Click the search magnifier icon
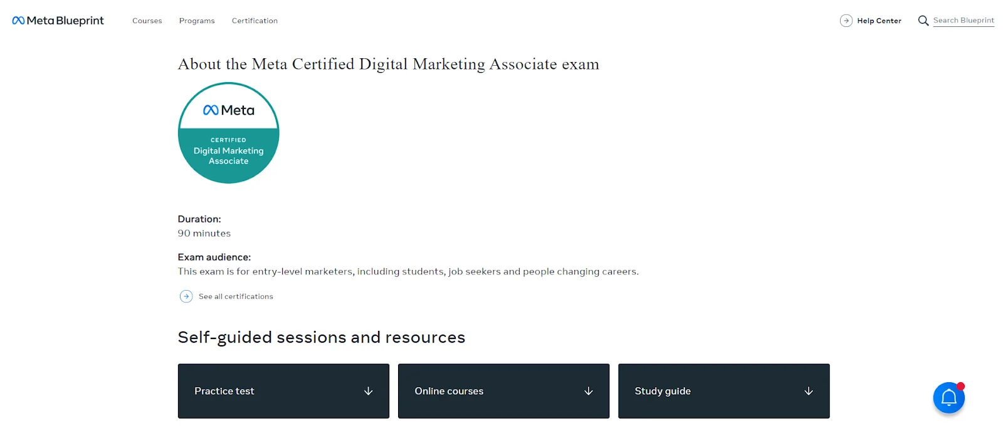1003x426 pixels. click(x=923, y=21)
